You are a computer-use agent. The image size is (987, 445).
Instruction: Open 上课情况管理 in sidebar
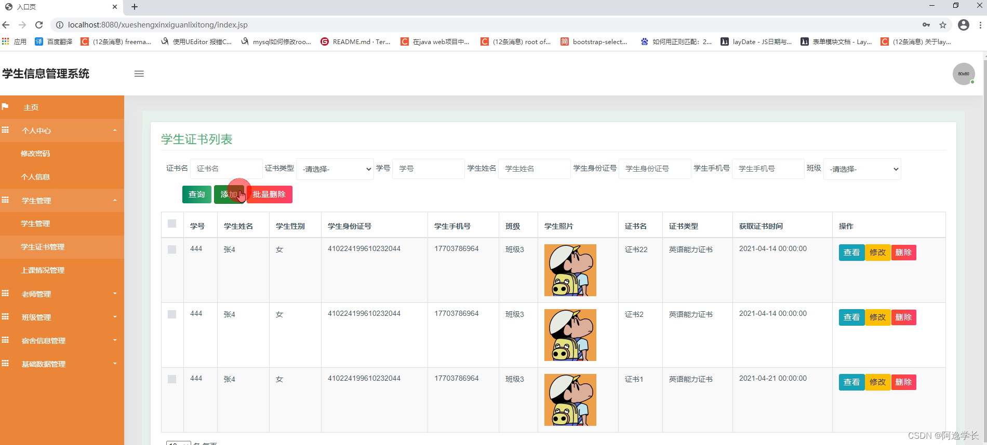coord(62,270)
